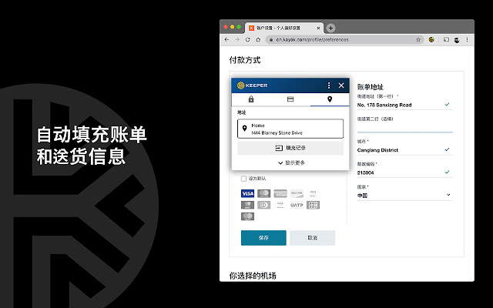493x308 pixels.
Task: Open the Keeper popup three-dot options menu
Action: 329,85
